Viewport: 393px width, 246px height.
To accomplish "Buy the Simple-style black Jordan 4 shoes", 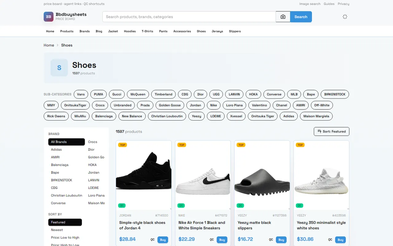I will (163, 240).
